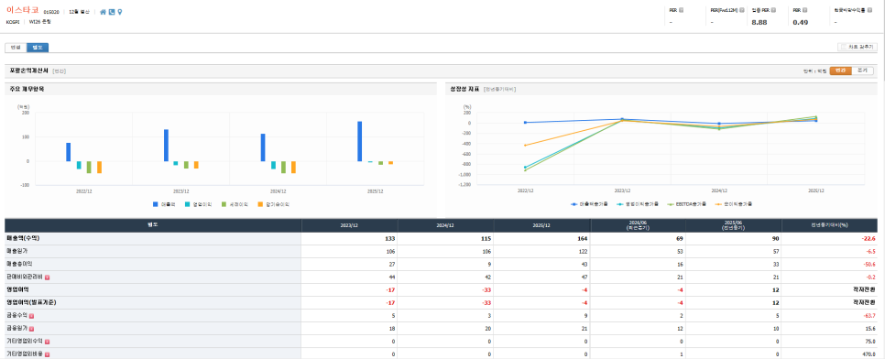Click the 2022/12 blue sales bar in chart
Screen dimensions: 885x359
pos(69,152)
